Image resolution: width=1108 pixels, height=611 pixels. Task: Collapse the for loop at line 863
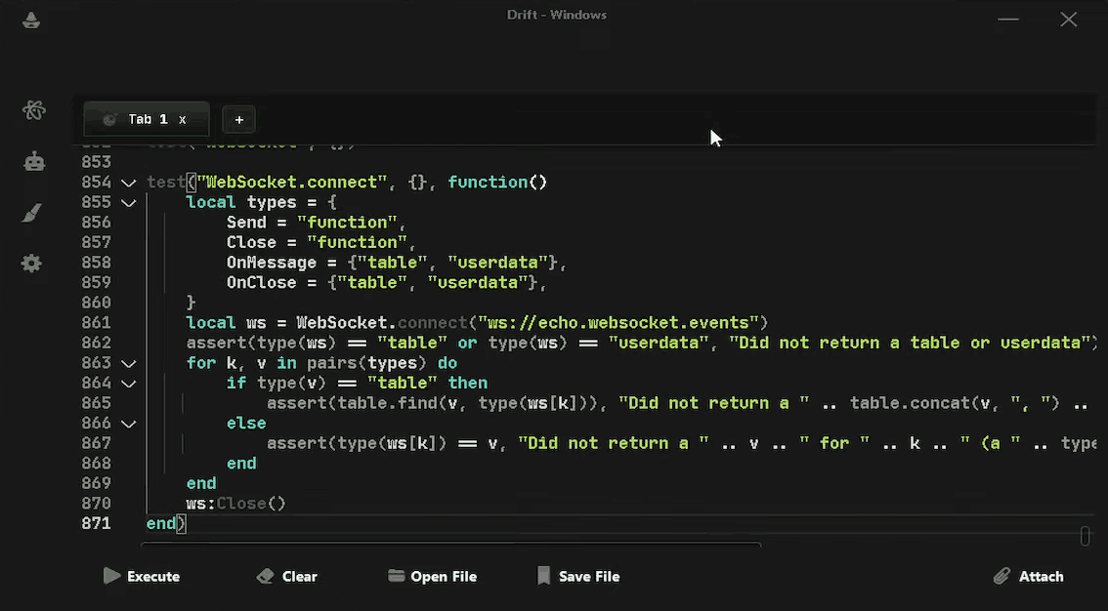128,363
